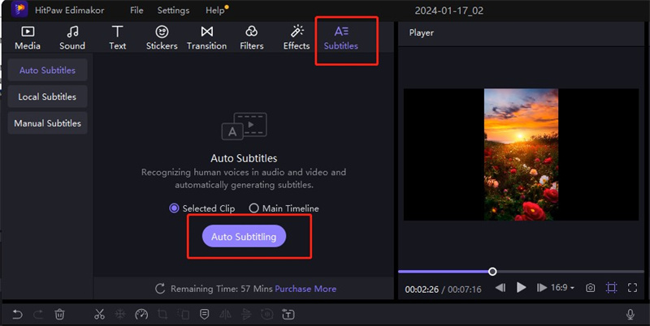Viewport: 650px width, 326px height.
Task: Select the Auto Subtitles tab
Action: pos(47,70)
